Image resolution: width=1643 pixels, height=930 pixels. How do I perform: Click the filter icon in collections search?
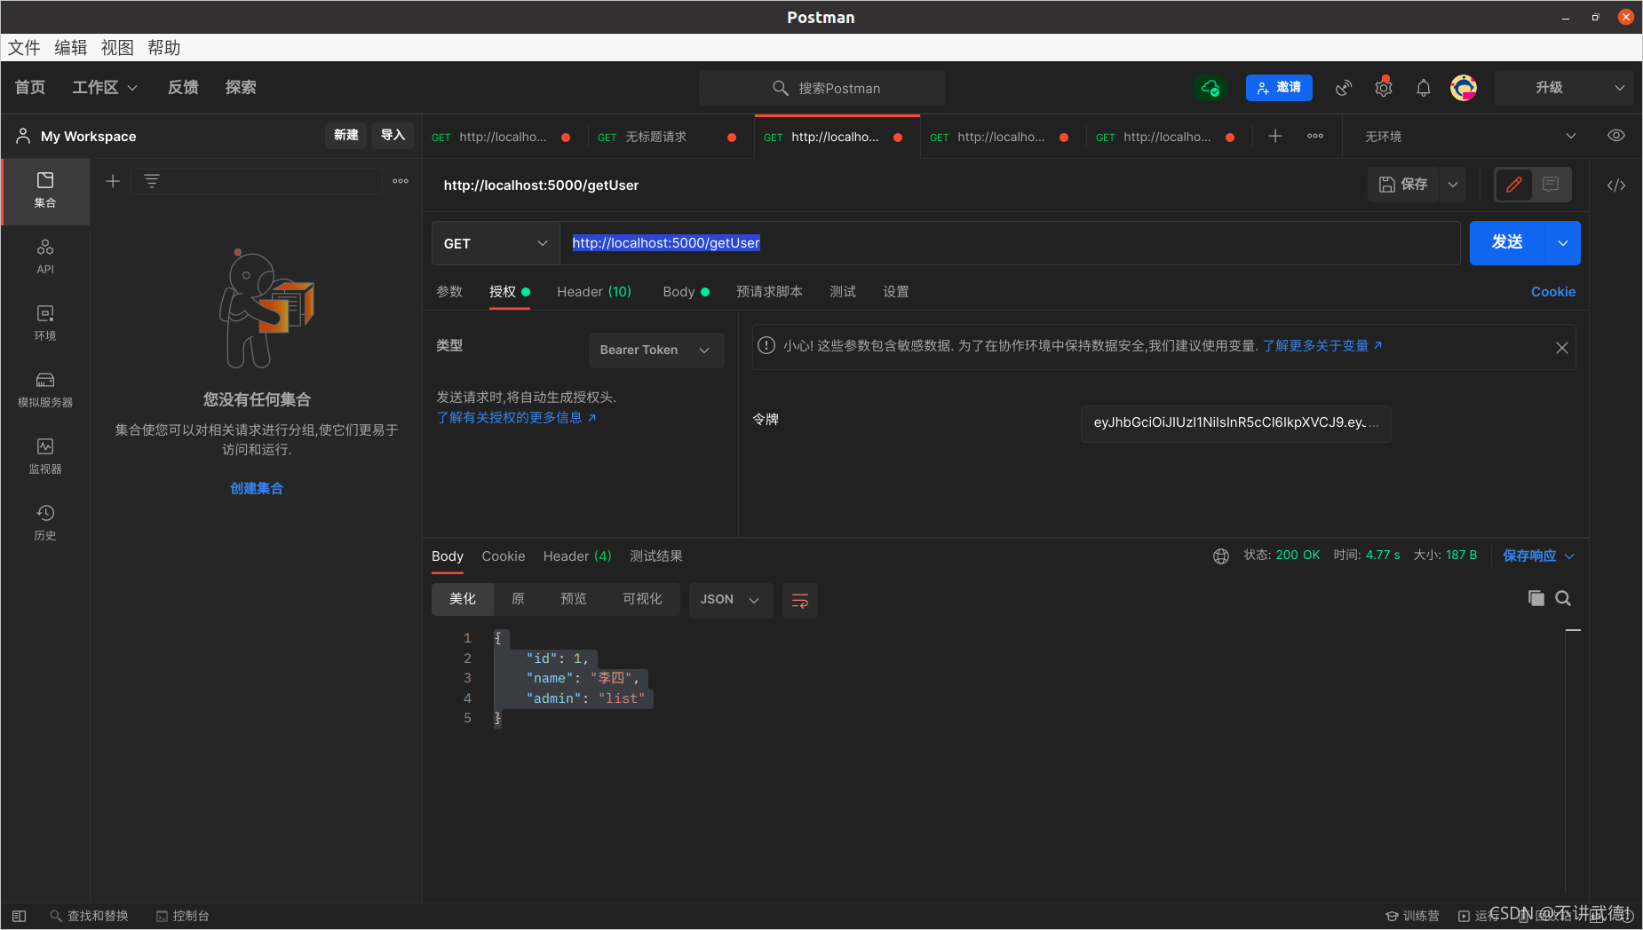coord(152,181)
